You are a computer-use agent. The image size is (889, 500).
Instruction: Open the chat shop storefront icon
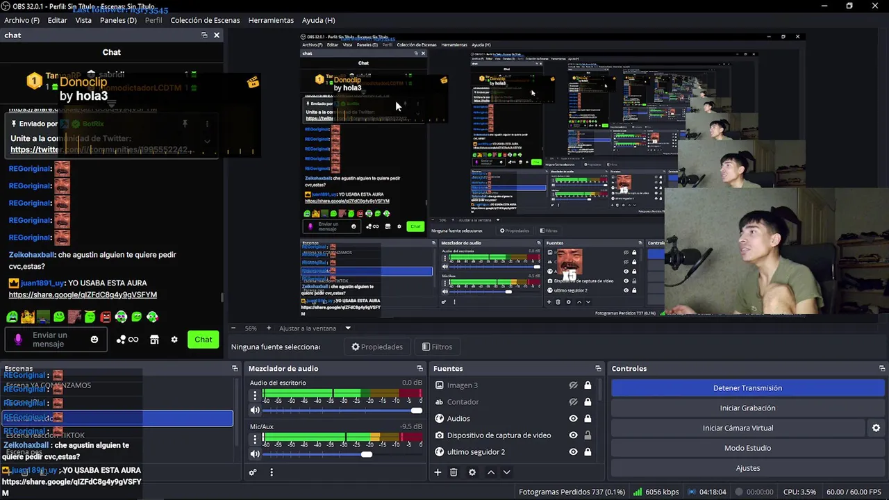click(154, 340)
